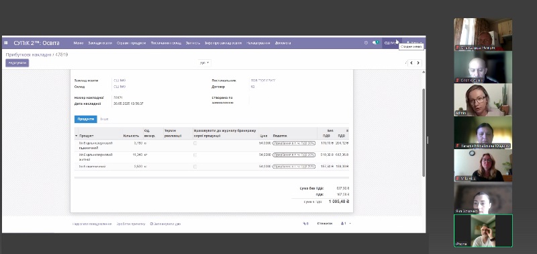Select Наталія's participant video thumbnail
The height and width of the screenshot is (254, 537).
pos(483,132)
